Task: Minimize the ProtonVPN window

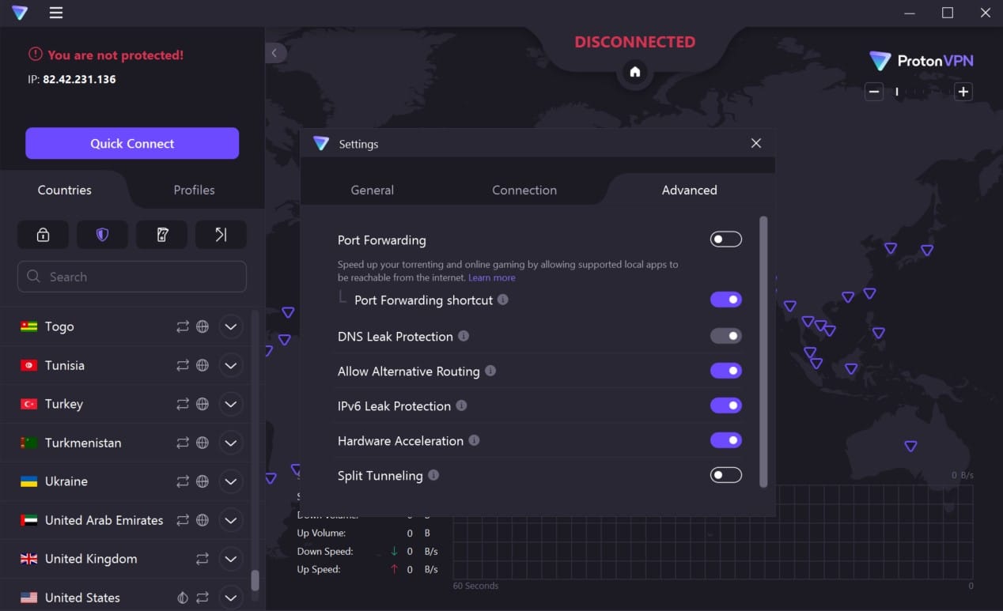Action: pos(910,13)
